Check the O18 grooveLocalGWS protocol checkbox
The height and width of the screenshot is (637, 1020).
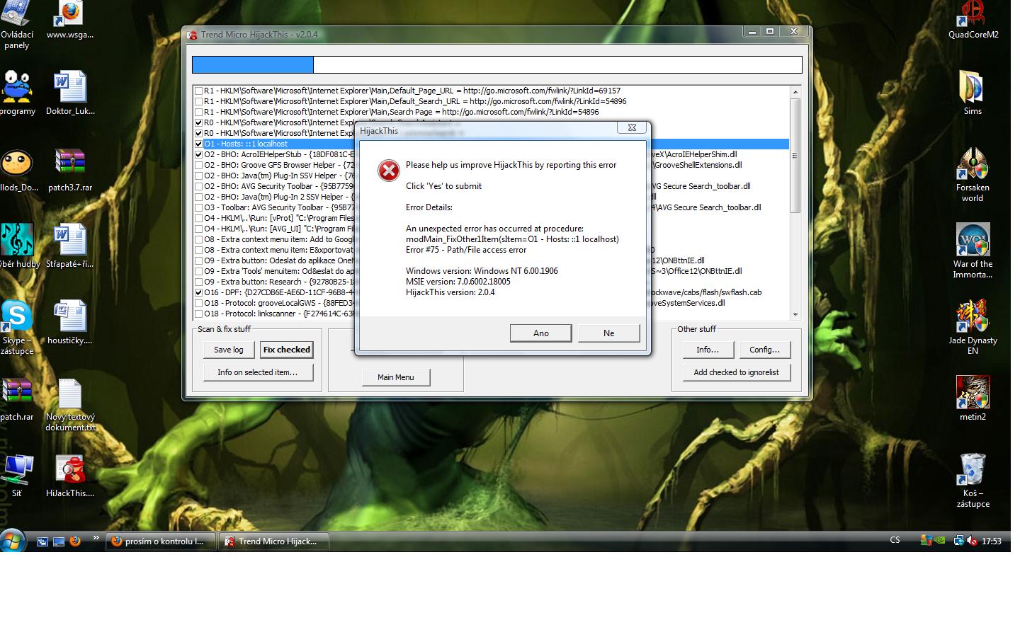[x=199, y=303]
